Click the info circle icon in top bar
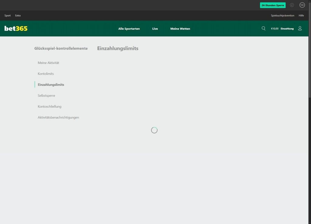This screenshot has width=311, height=224. point(292,5)
